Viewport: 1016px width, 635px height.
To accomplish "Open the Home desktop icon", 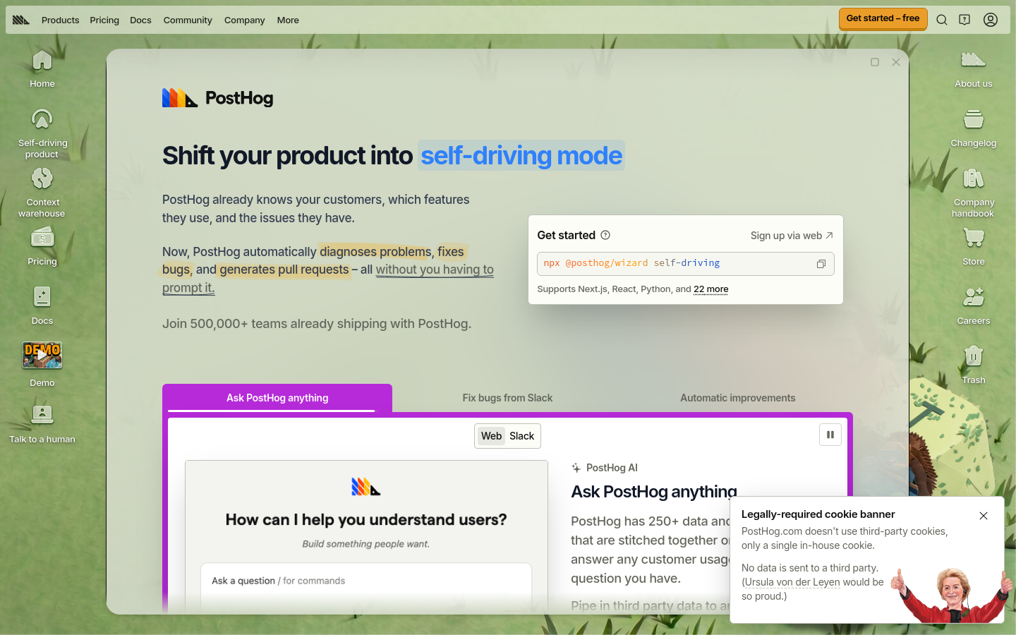I will [x=42, y=69].
